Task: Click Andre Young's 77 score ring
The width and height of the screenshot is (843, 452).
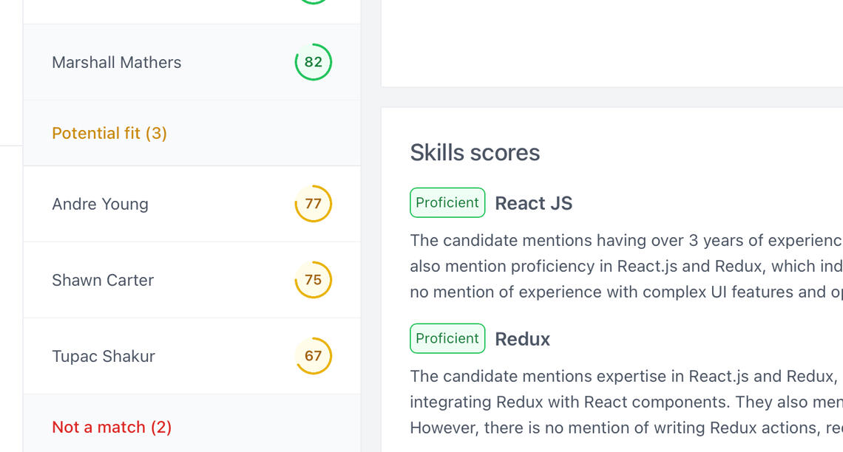Action: click(x=314, y=204)
